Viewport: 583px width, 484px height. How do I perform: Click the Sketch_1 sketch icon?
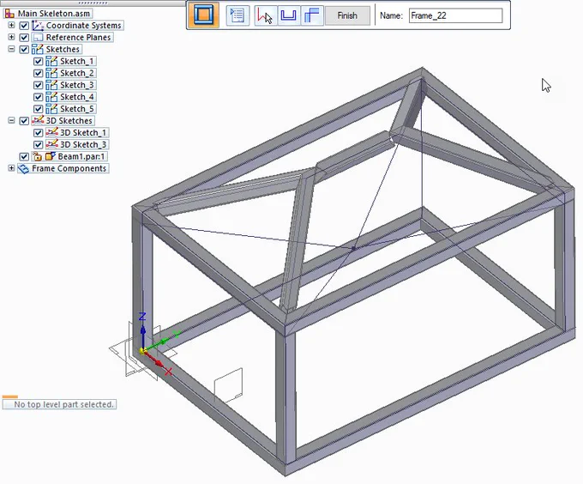click(51, 61)
